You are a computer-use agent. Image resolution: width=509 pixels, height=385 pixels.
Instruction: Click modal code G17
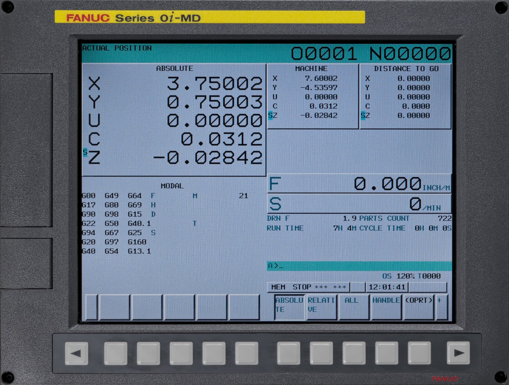(x=89, y=205)
